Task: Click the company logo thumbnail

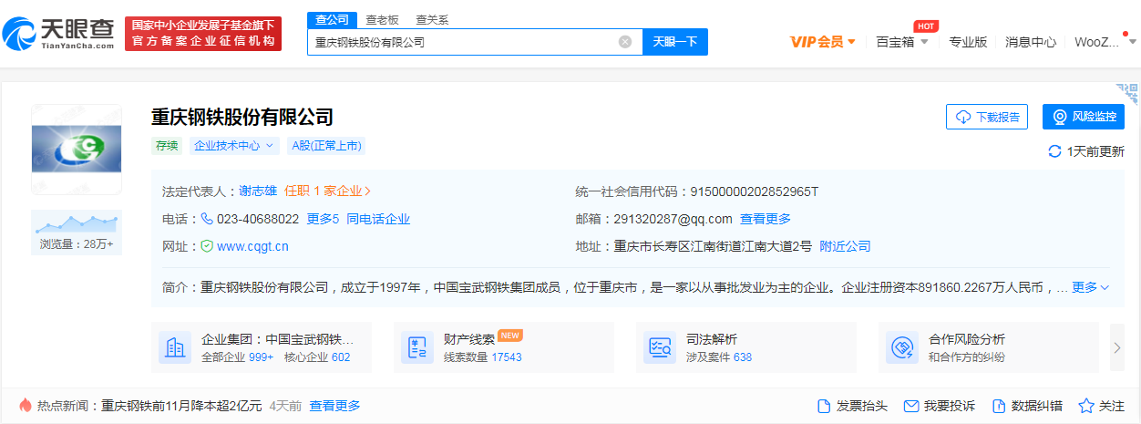Action: [x=77, y=150]
